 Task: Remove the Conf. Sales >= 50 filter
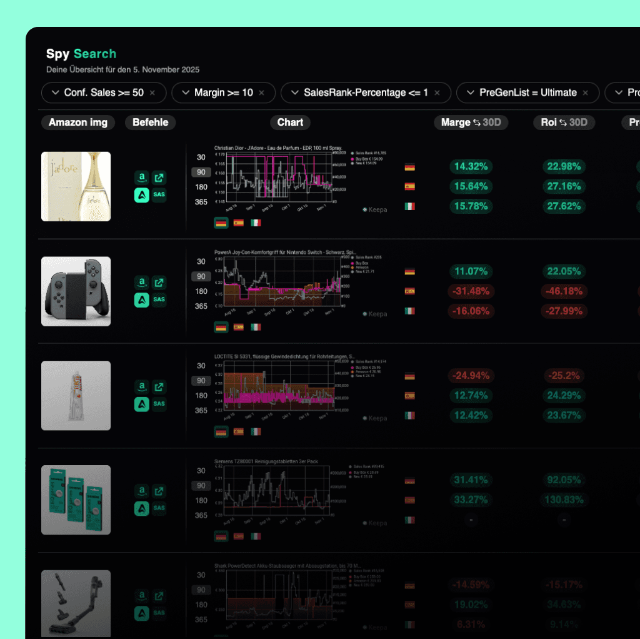pos(152,93)
